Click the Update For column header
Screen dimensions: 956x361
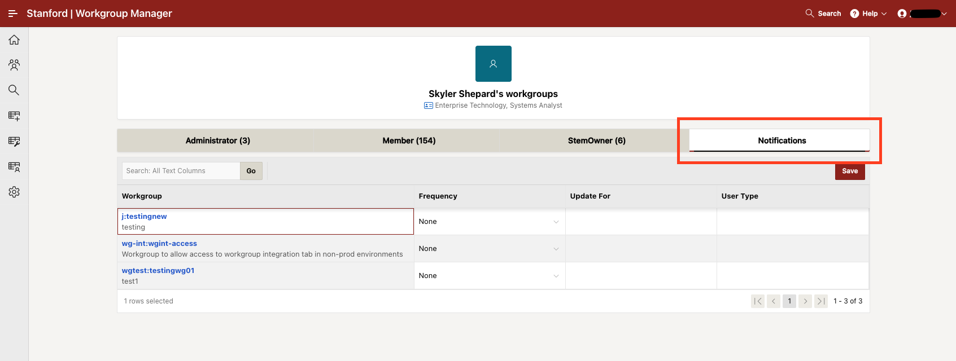(x=590, y=196)
